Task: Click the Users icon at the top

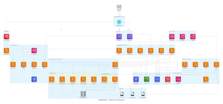Action: coord(119,7)
